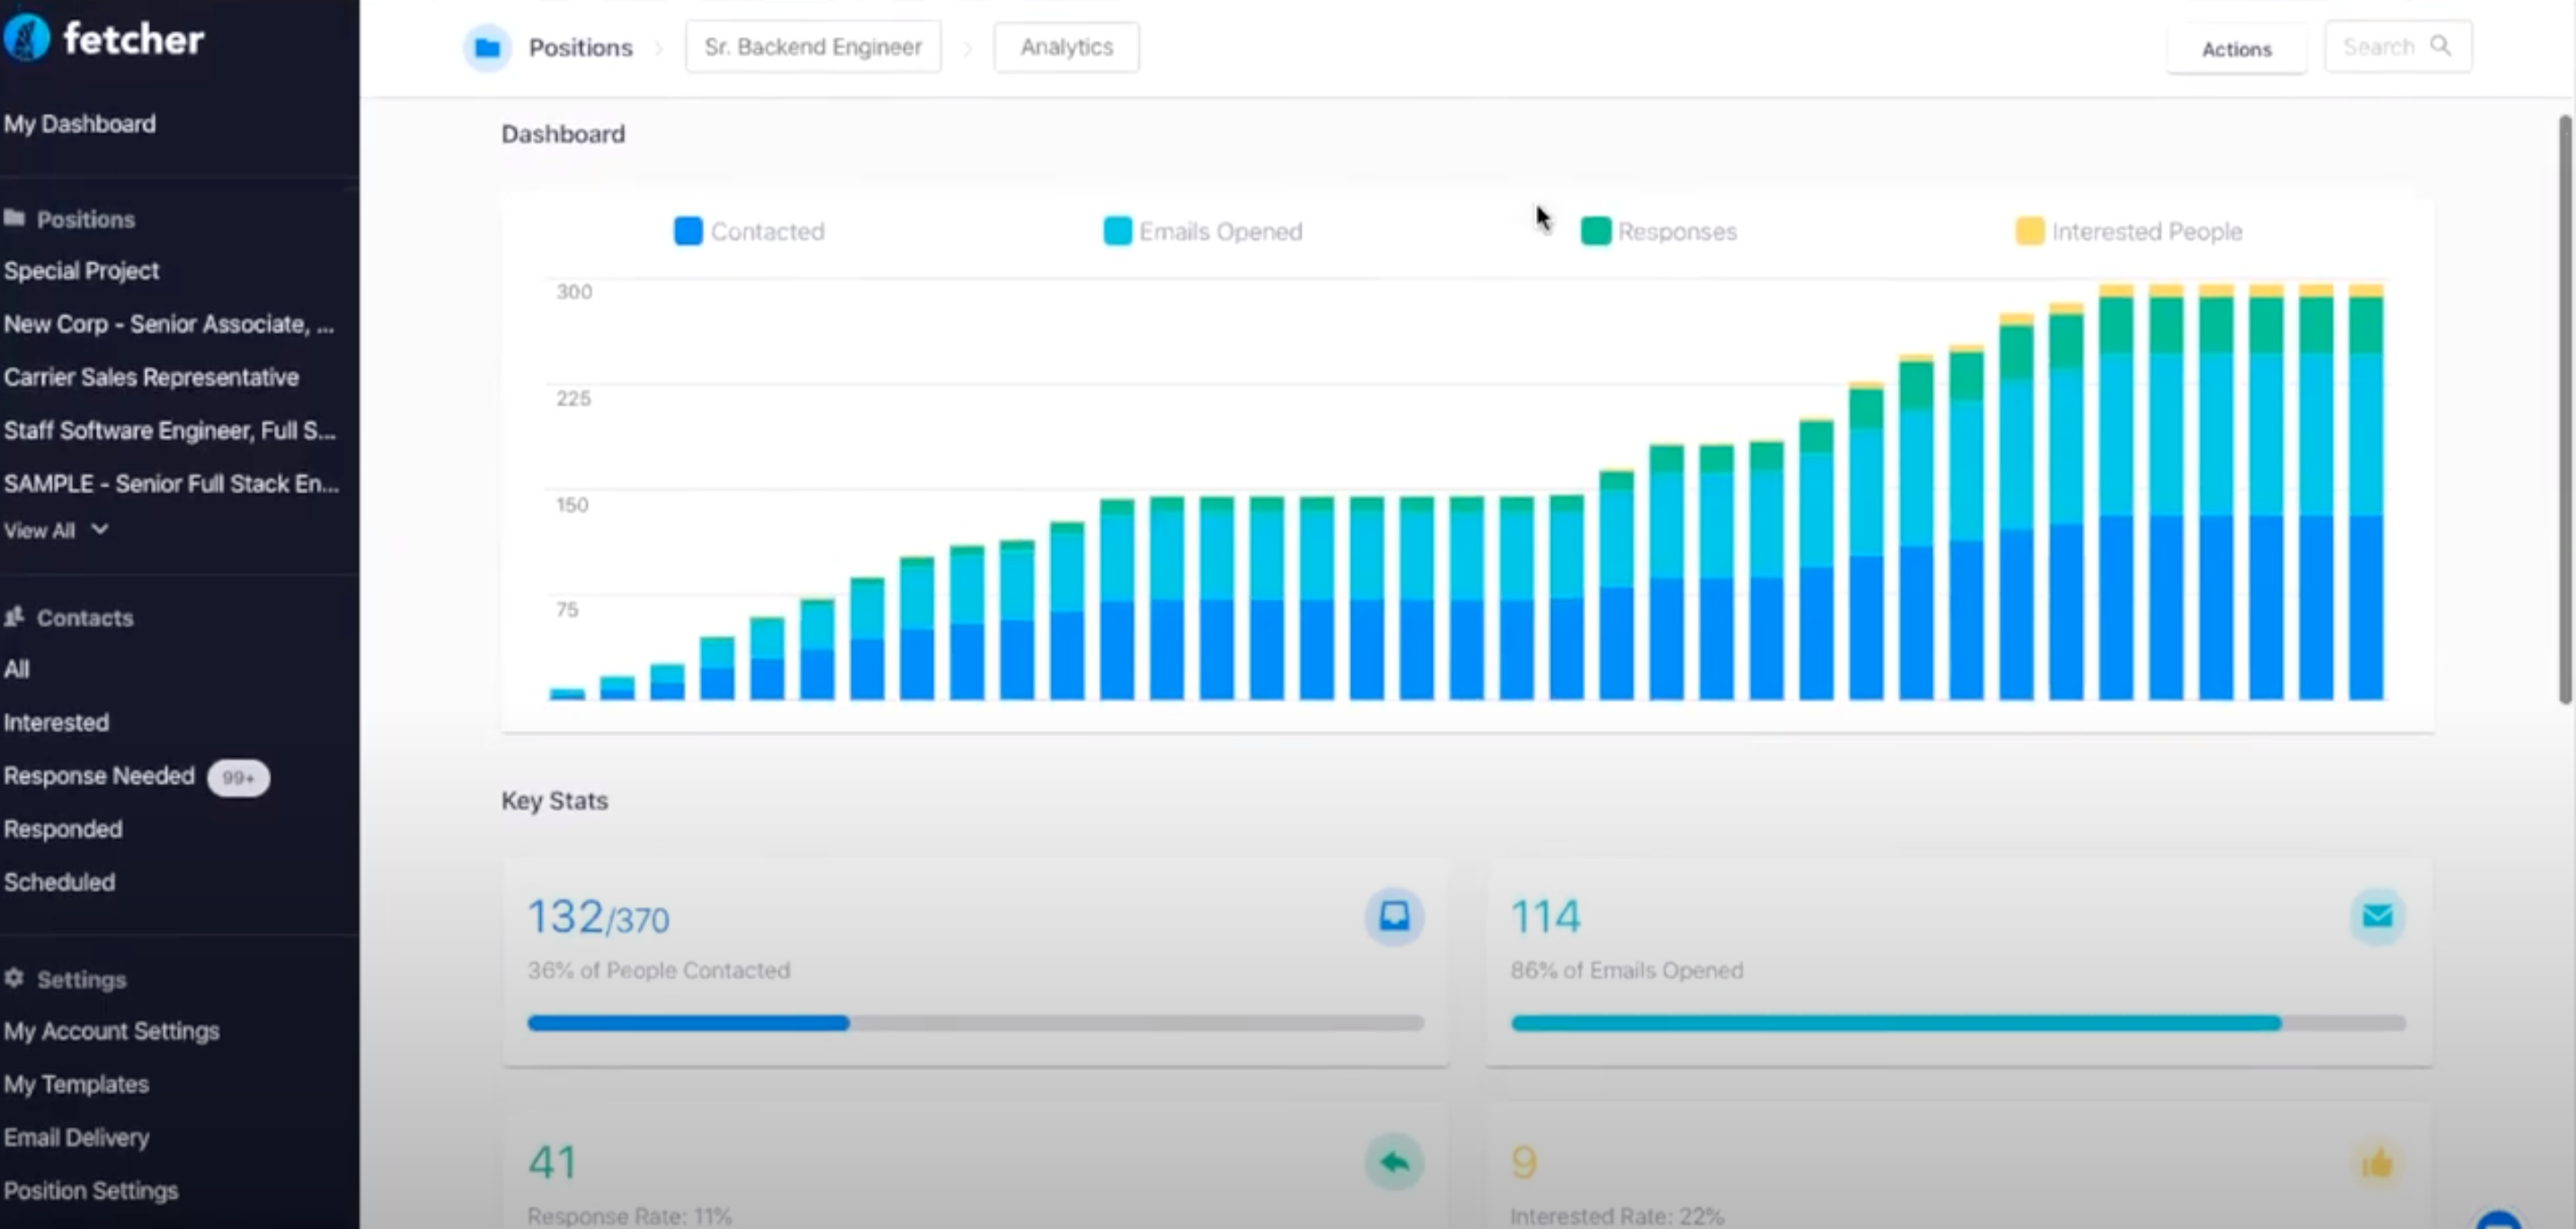Toggle the Emails Opened legend series
2576x1229 pixels.
click(1203, 231)
